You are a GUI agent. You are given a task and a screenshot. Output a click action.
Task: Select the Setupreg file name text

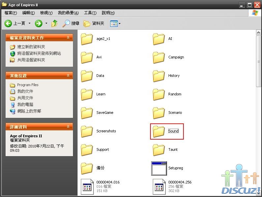(176, 168)
